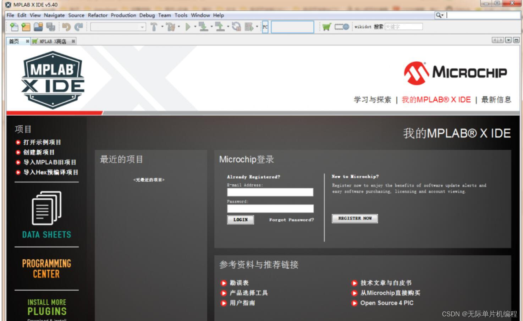Switch to the MPLAB X商店 tab
The height and width of the screenshot is (321, 523).
[x=53, y=41]
